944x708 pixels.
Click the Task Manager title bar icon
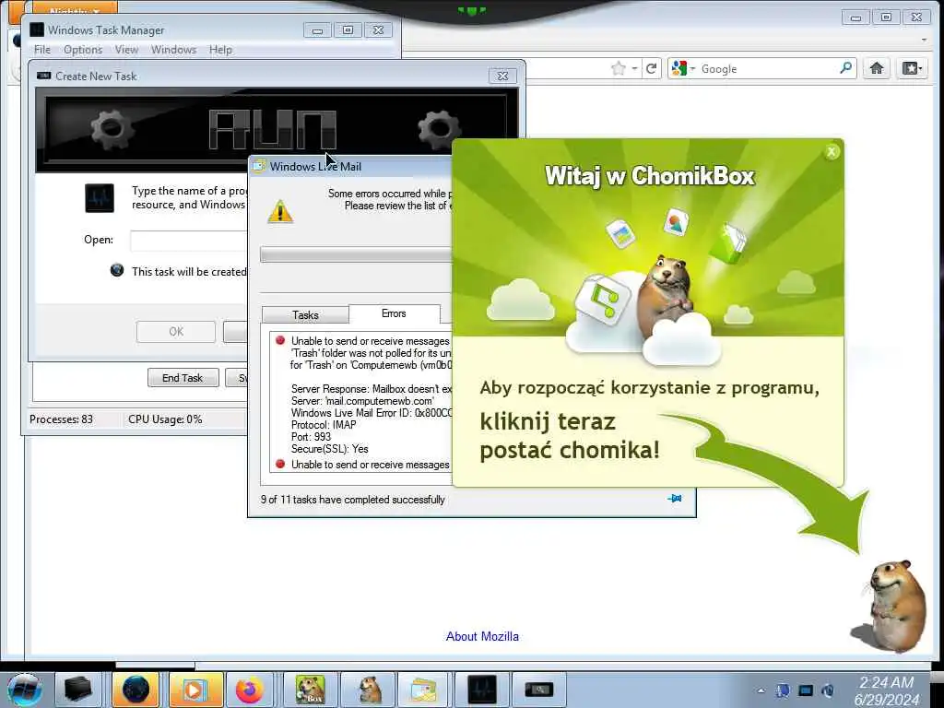coord(37,29)
